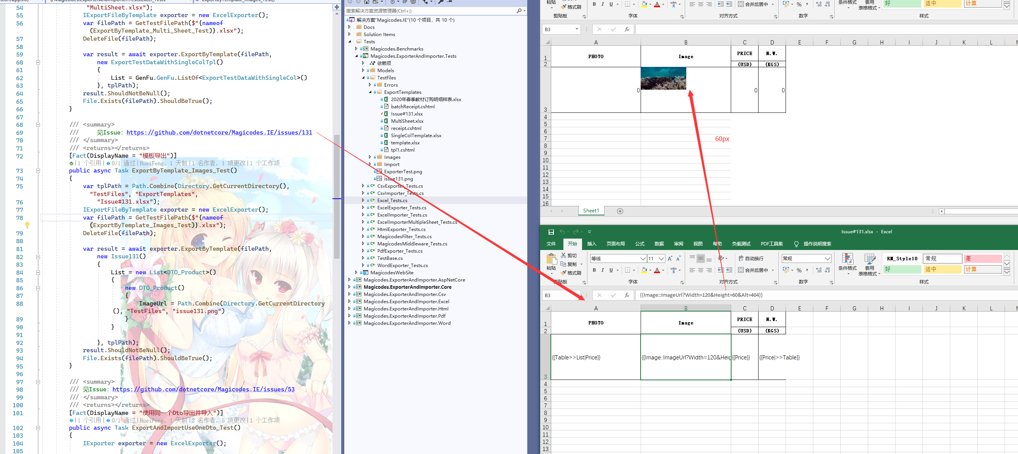1018x454 pixels.
Task: Open the 常规 number format dropdown in lower Excel
Action: tap(827, 259)
